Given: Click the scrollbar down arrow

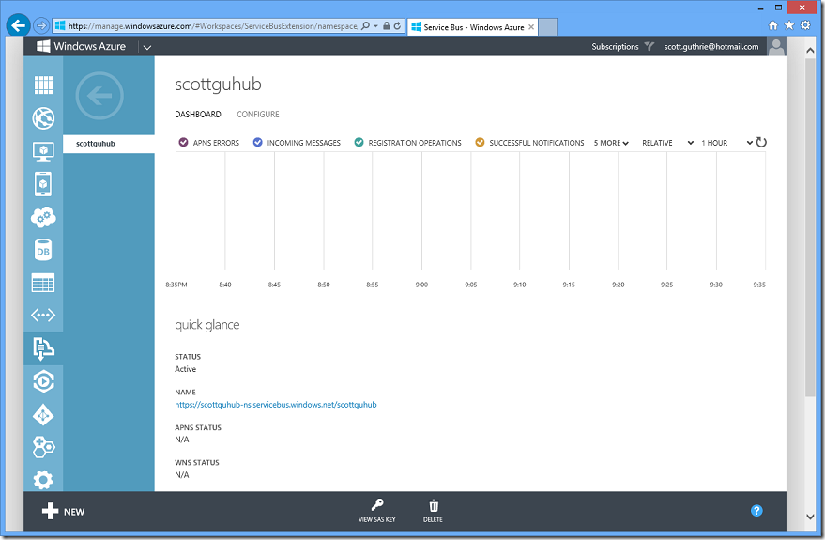Looking at the screenshot, I should click(x=810, y=517).
